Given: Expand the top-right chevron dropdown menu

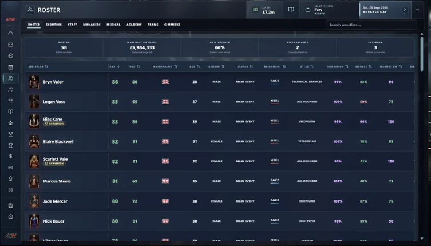Looking at the screenshot, I should [417, 10].
